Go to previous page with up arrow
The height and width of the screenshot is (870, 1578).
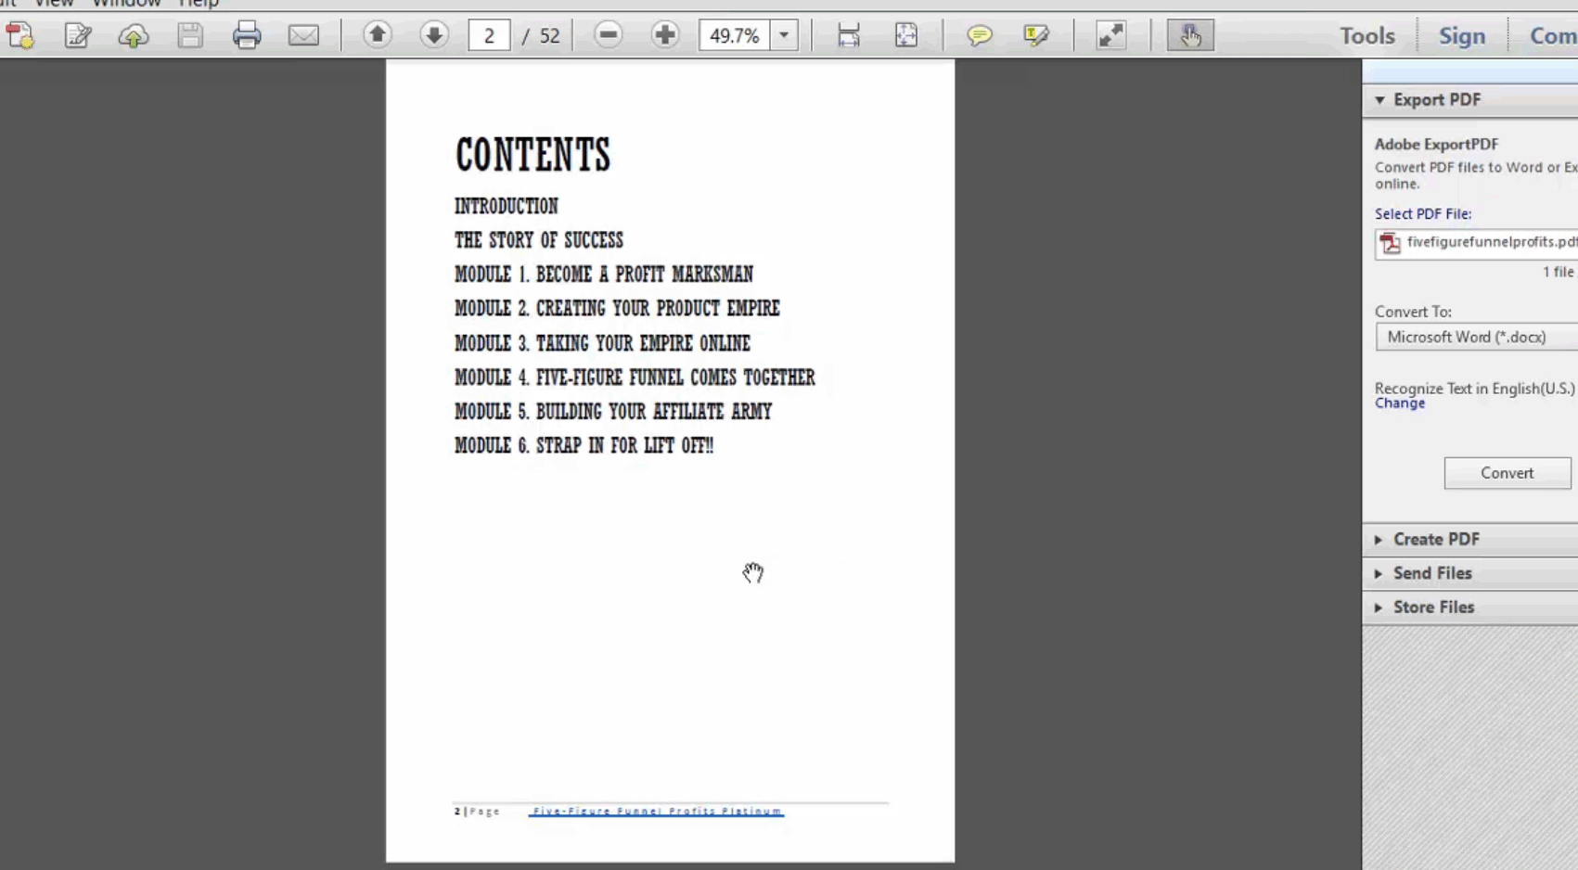pos(377,35)
